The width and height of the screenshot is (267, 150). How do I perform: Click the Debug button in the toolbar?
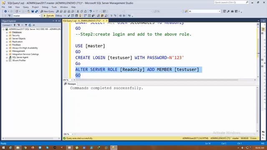(x=58, y=16)
